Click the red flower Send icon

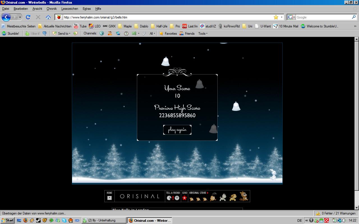(184, 198)
